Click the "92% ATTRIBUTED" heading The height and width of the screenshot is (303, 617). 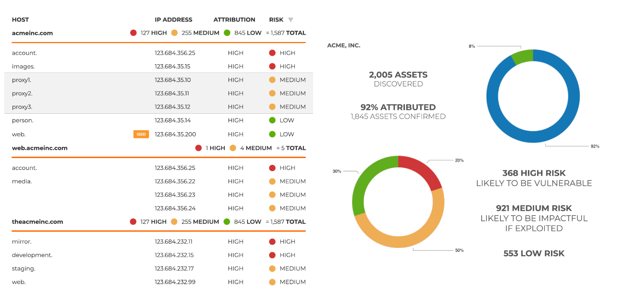click(x=398, y=107)
